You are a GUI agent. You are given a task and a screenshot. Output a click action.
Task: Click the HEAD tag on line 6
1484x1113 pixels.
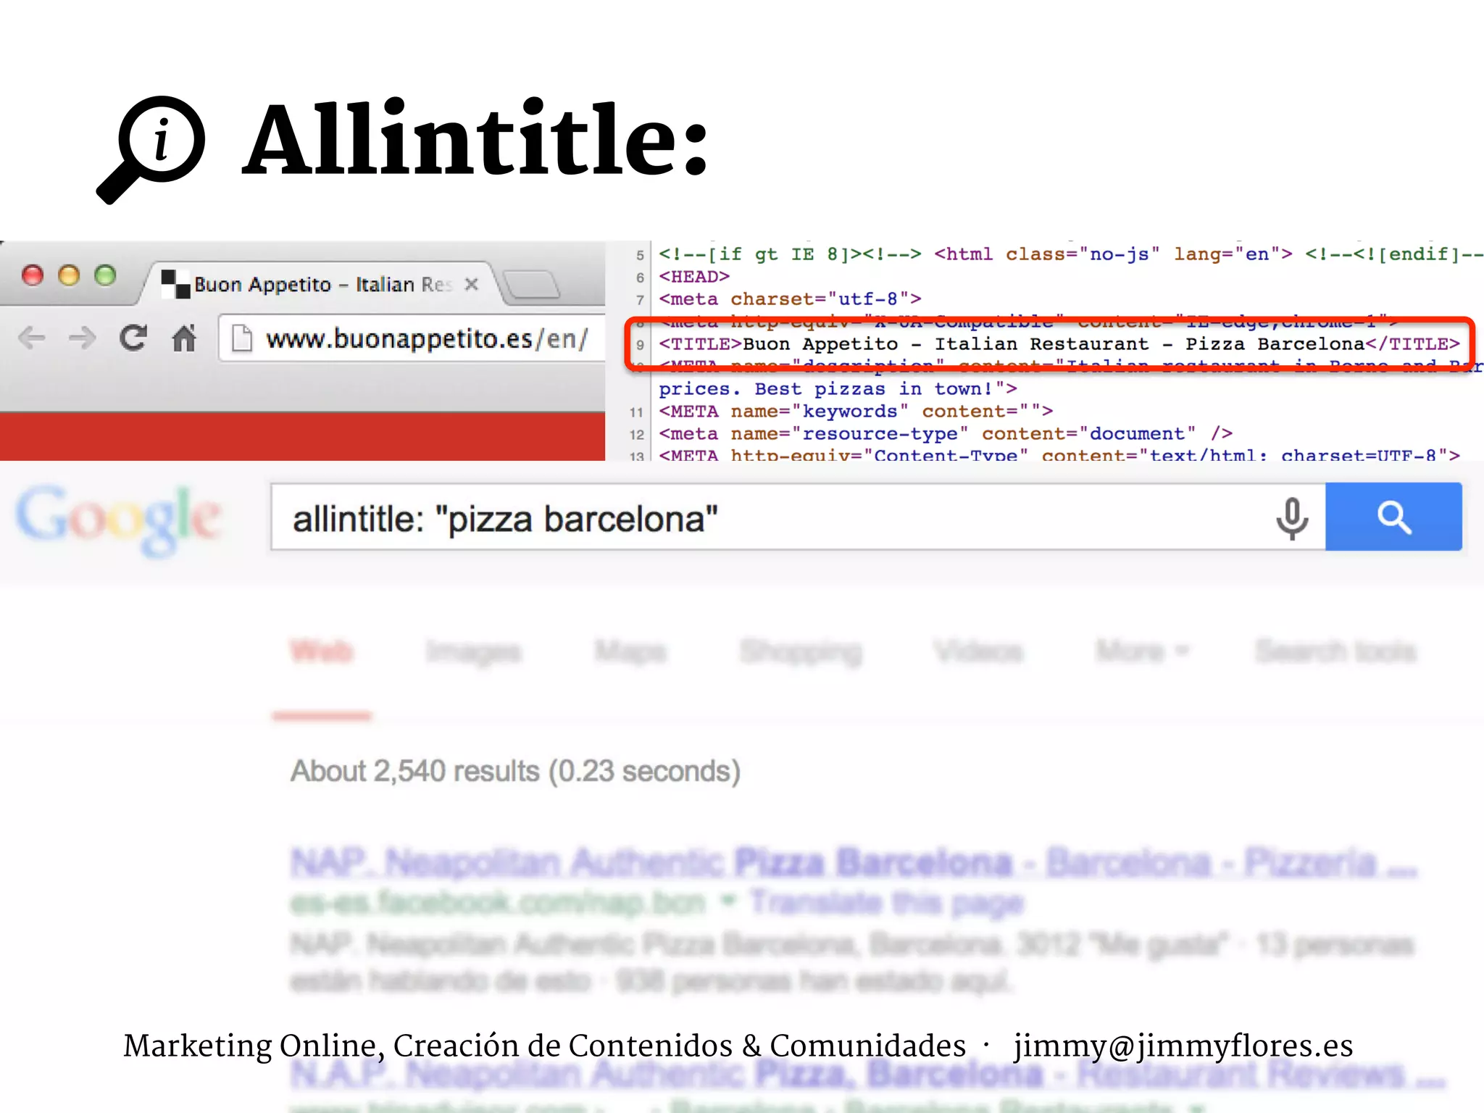[x=693, y=276]
